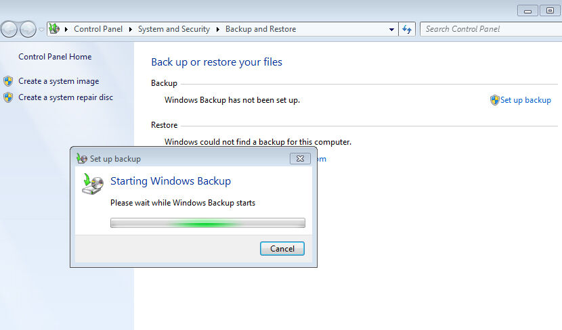Click the green backup progress bar
The image size is (562, 330).
point(208,223)
